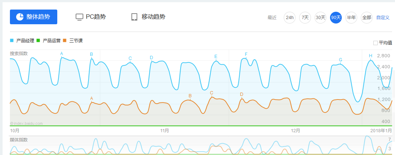Switch to the 半年 time range

351,18
